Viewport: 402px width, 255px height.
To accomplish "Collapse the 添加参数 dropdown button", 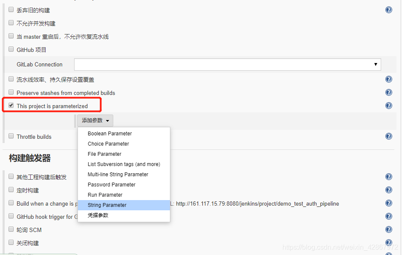I will (95, 120).
